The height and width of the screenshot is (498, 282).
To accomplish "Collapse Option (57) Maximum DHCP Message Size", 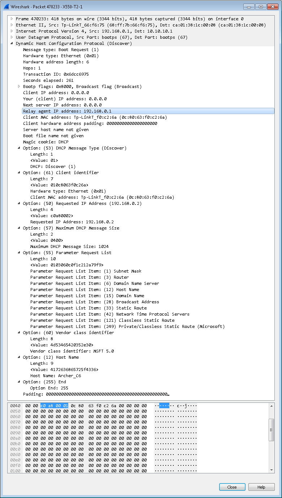I will [x=19, y=228].
